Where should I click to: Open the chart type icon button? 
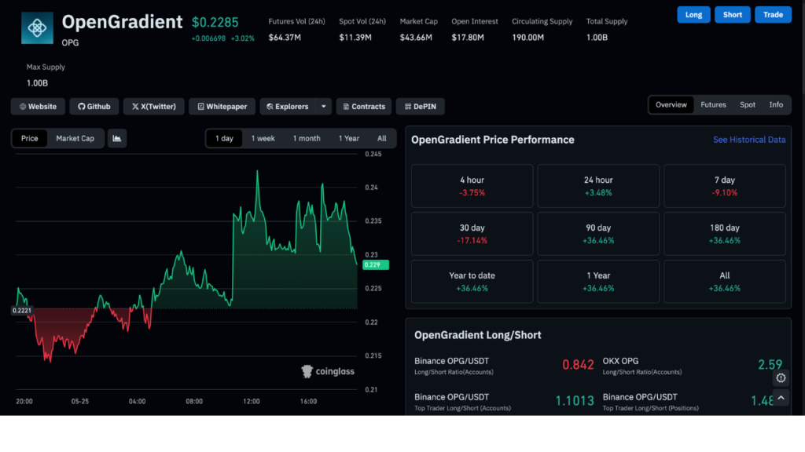[117, 138]
